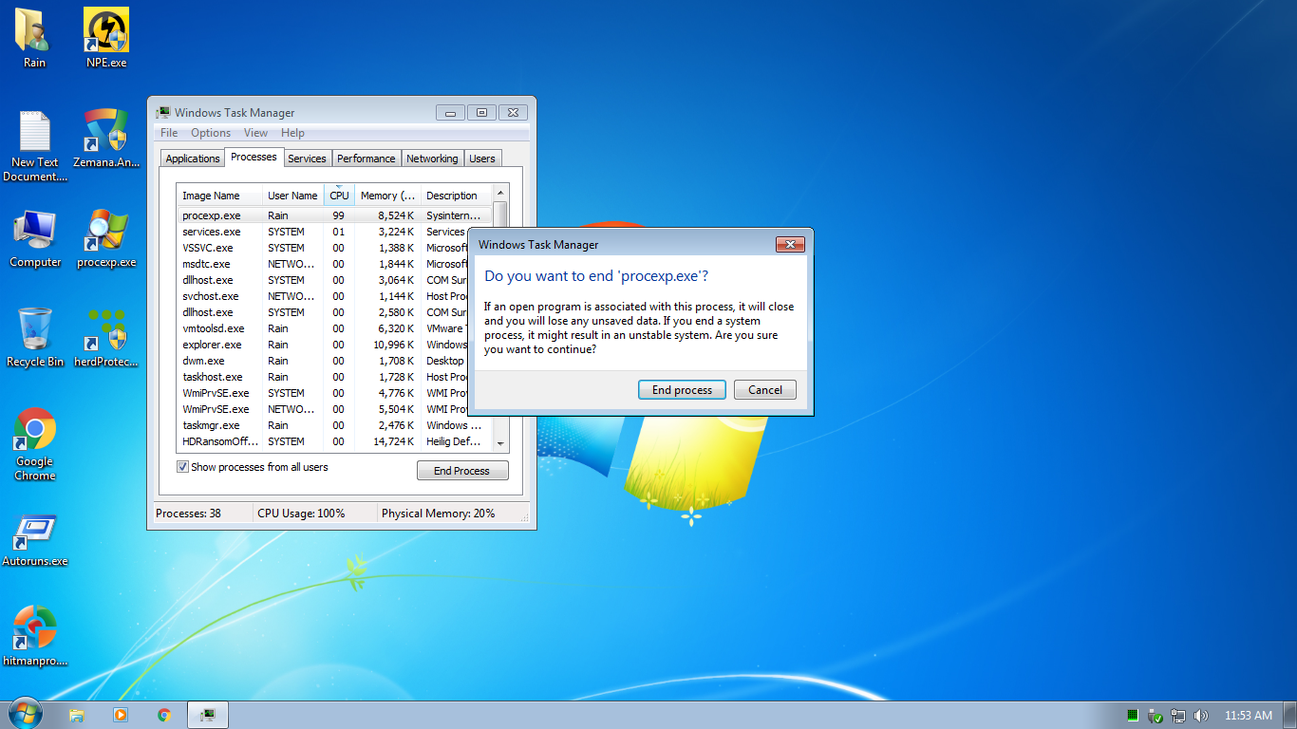Viewport: 1297px width, 729px height.
Task: Select the hitmanpro desktop shortcut
Action: coord(35,636)
